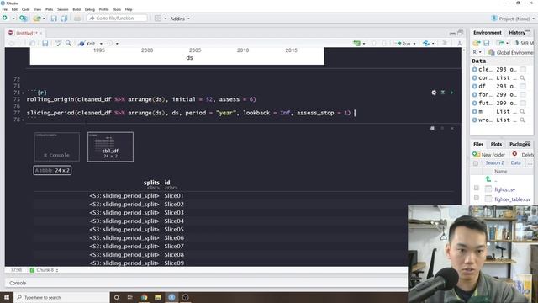The height and width of the screenshot is (303, 538).
Task: Fold the code chunk at line 74
Action: click(23, 93)
